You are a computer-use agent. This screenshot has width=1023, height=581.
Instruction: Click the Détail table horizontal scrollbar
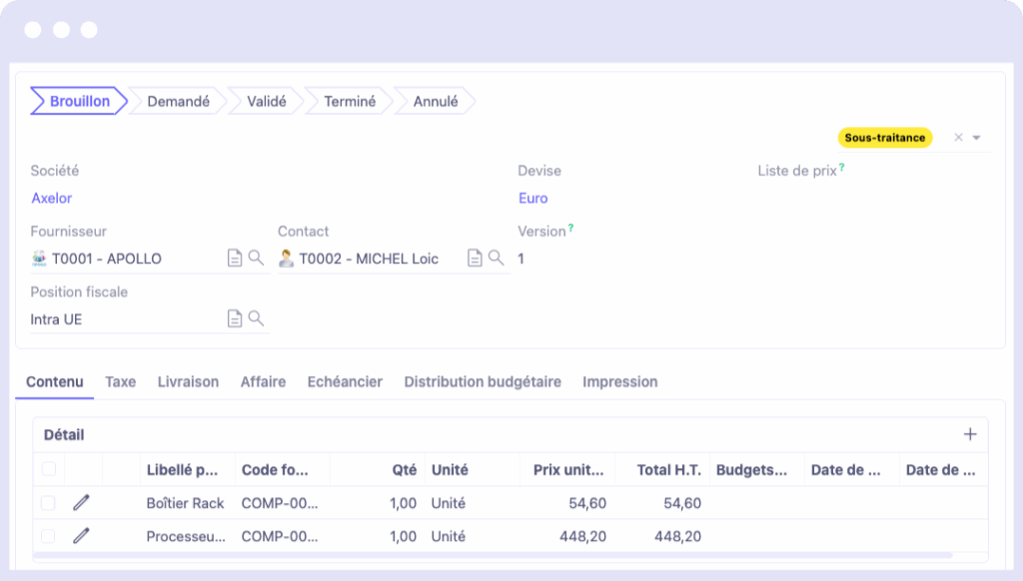493,556
